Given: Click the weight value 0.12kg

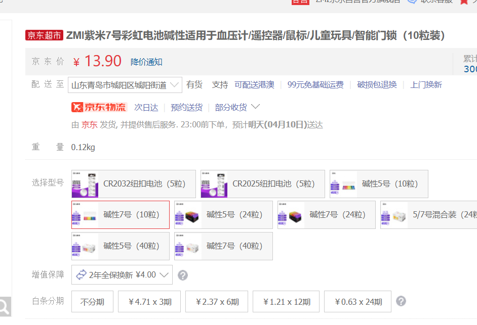Looking at the screenshot, I should coord(83,147).
